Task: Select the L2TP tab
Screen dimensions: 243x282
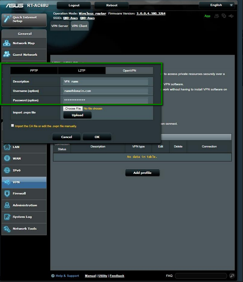Action: click(82, 70)
